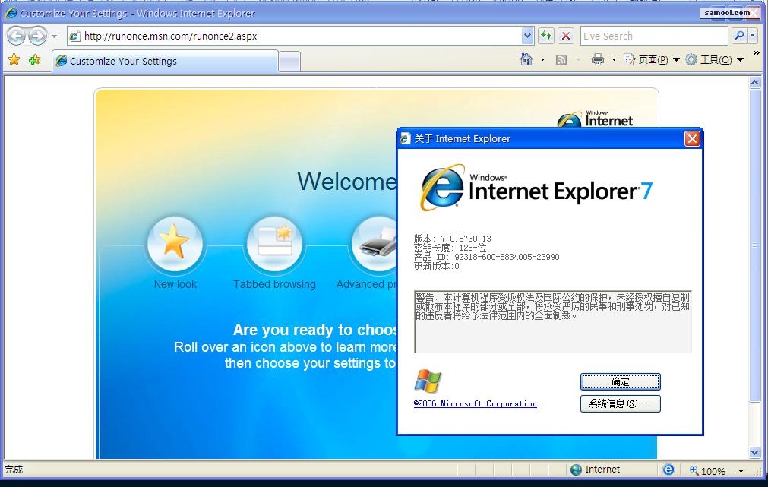The height and width of the screenshot is (487, 768).
Task: Click the Print icon in toolbar
Action: [598, 60]
